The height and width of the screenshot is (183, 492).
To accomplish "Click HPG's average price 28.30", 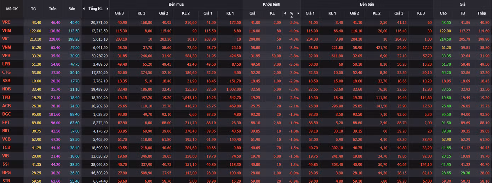I will (465, 172).
